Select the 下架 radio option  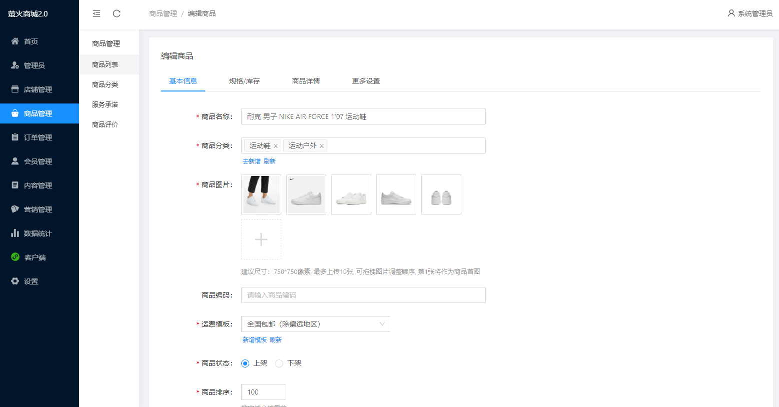click(279, 363)
